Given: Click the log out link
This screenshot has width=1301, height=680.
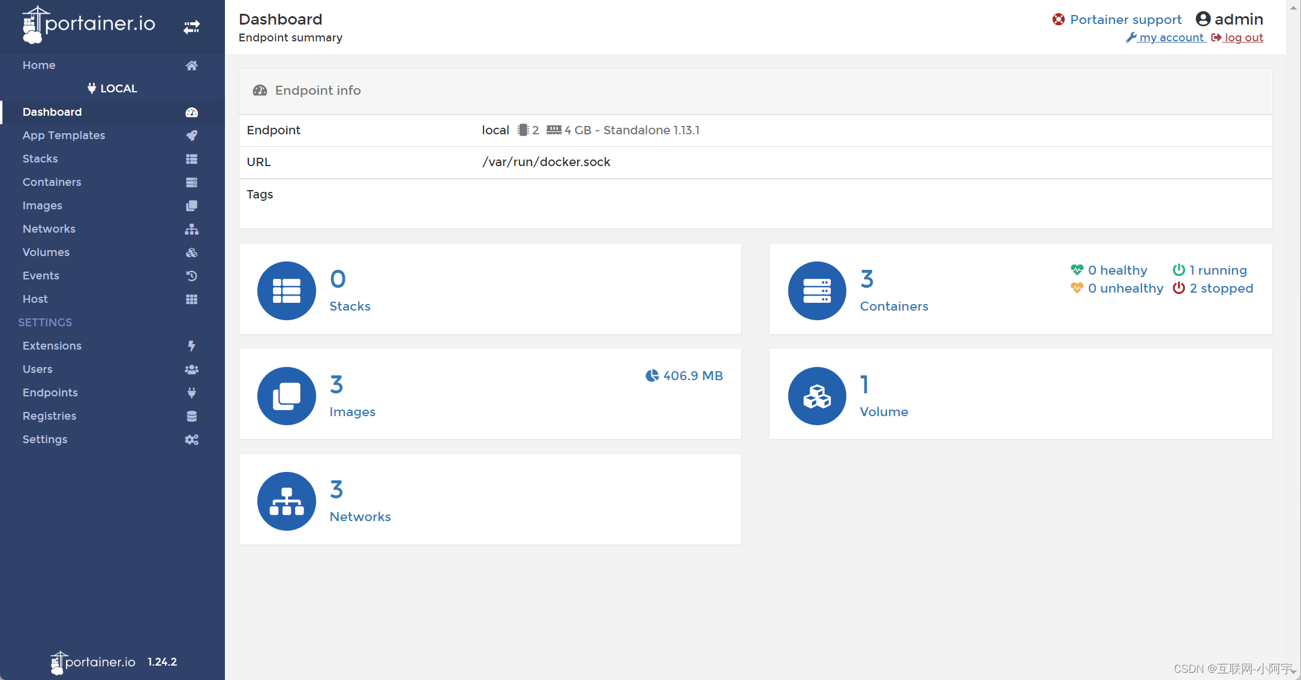Looking at the screenshot, I should click(1243, 38).
